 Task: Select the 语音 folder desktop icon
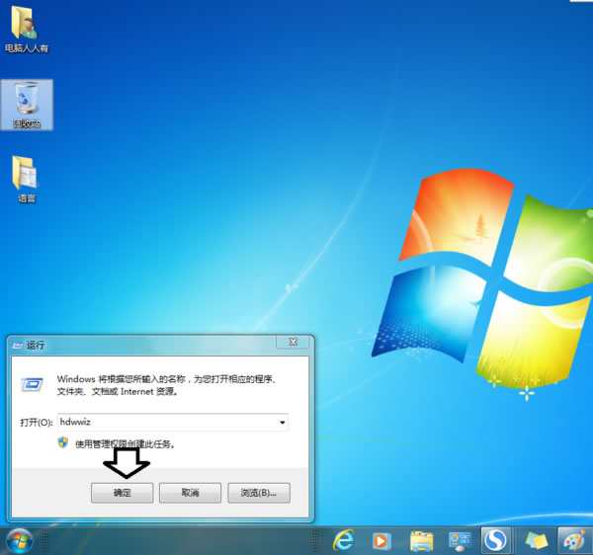coord(26,180)
